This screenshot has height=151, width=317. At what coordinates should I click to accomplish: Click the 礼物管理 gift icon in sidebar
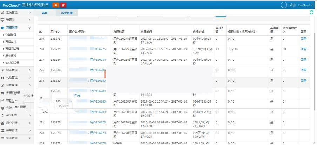tap(2, 78)
